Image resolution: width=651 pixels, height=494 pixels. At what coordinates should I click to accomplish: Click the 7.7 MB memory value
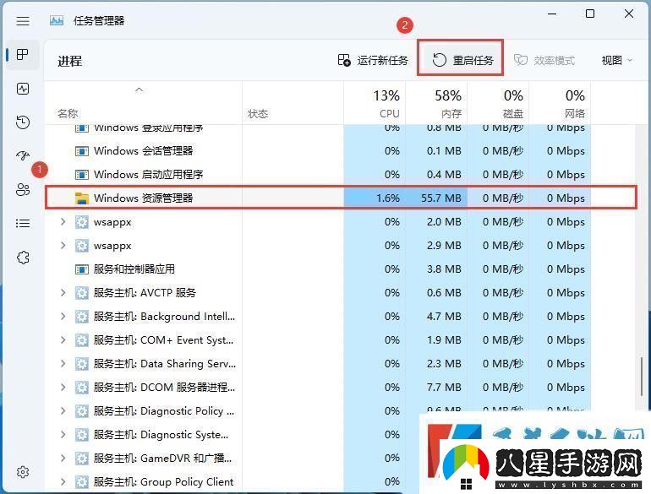coord(444,388)
